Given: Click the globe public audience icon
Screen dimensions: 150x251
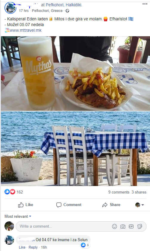Looking at the screenshot, I should coord(67,11).
